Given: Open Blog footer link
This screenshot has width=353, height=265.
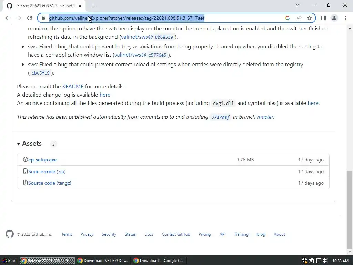Looking at the screenshot, I should point(261,234).
